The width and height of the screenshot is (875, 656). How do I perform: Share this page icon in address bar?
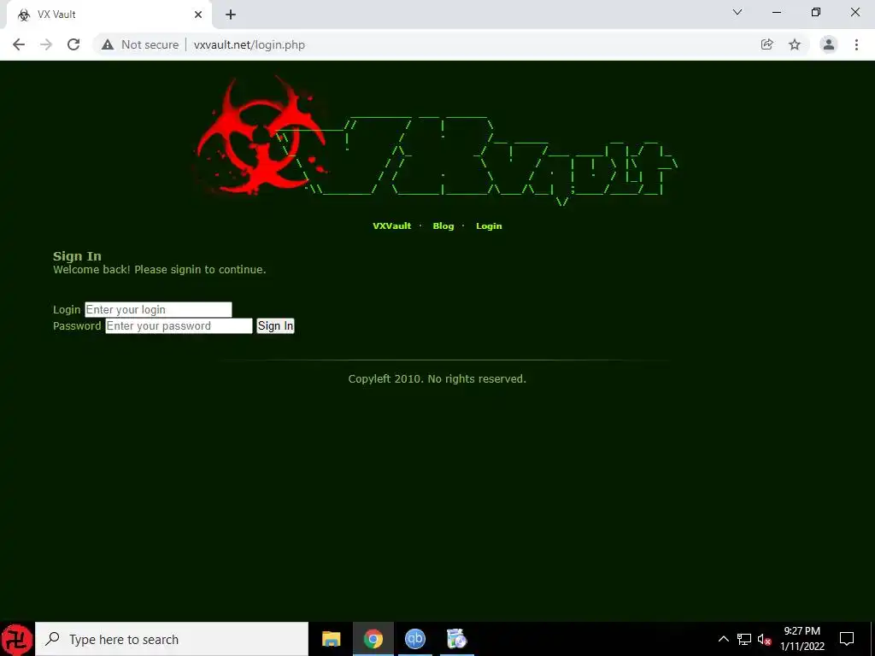pyautogui.click(x=766, y=44)
